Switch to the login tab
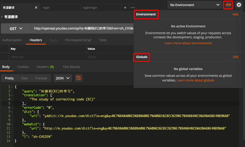Screen dimensions: 245x147 (x=60, y=7)
